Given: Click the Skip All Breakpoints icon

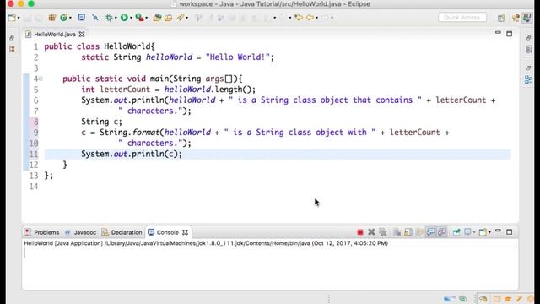Looking at the screenshot, I should 95,18.
